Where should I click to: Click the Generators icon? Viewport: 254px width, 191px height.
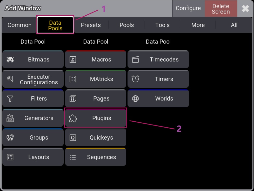click(x=10, y=118)
